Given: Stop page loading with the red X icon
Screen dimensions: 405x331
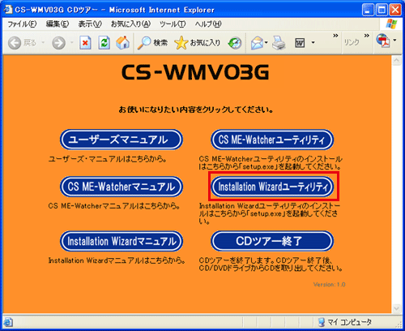Looking at the screenshot, I should [x=85, y=43].
